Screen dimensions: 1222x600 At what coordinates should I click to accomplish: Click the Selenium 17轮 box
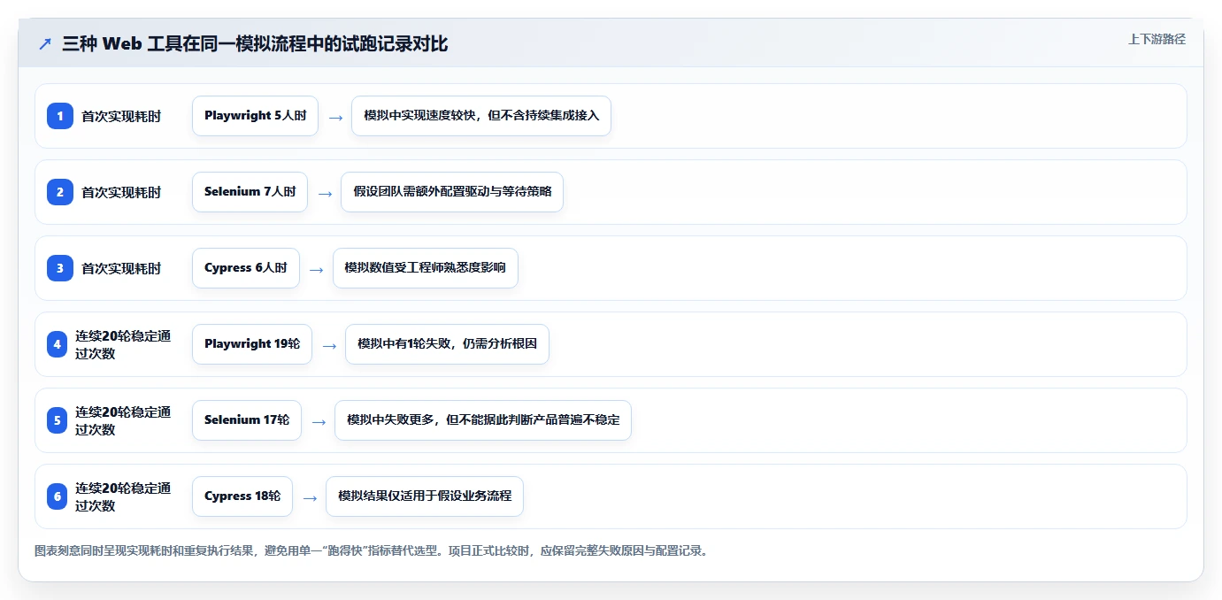(247, 420)
